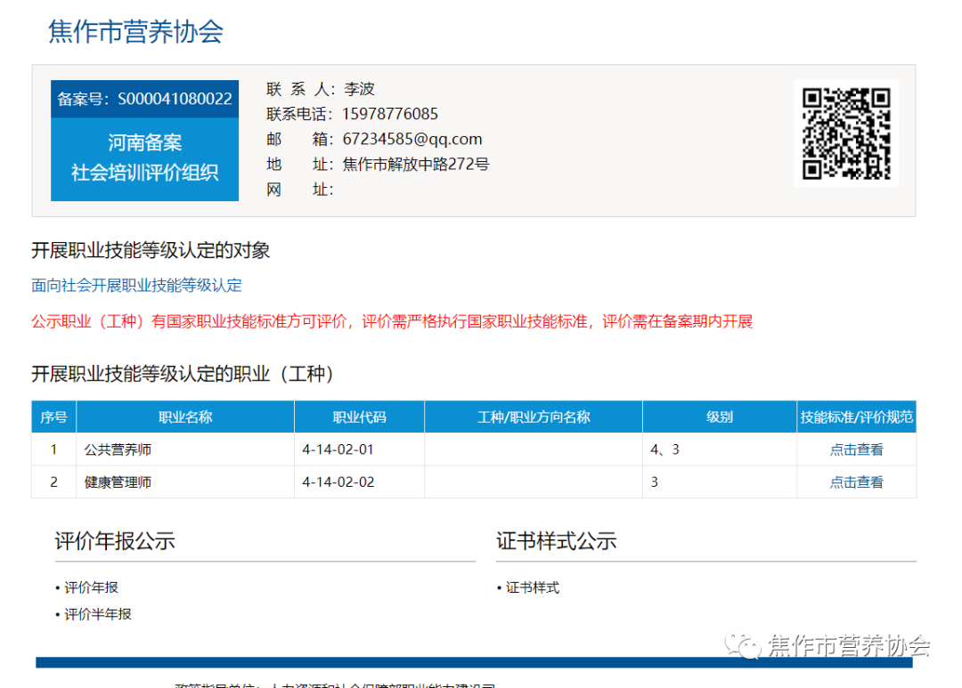Click the 评价年报公示 section heading
Viewport: 962px width, 688px height.
pyautogui.click(x=115, y=541)
